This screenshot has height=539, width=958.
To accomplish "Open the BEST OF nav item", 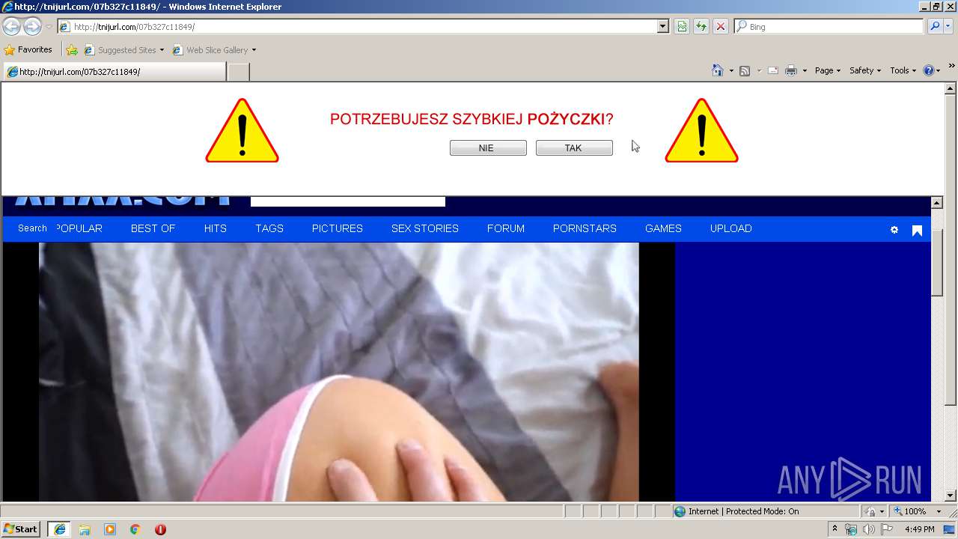I will click(153, 228).
